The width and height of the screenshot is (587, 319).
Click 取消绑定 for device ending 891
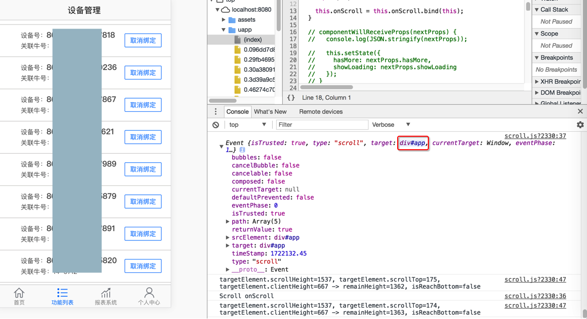pyautogui.click(x=143, y=234)
